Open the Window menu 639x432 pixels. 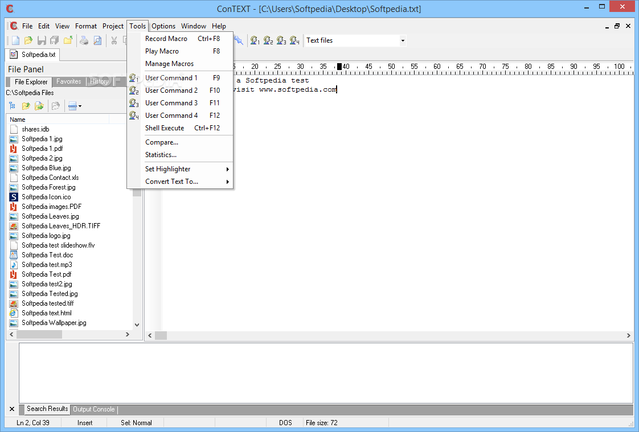(194, 26)
